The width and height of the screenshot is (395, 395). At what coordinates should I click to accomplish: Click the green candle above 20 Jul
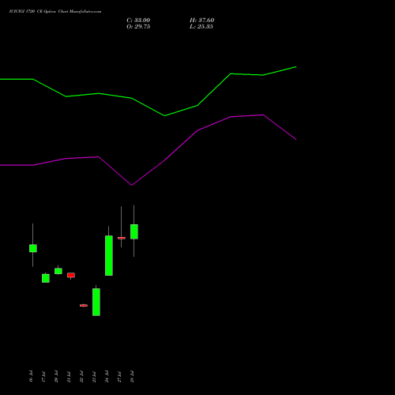coord(58,271)
